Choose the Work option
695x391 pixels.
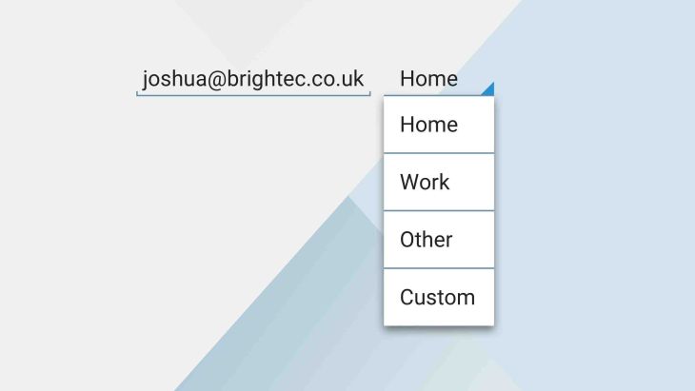[x=438, y=182]
